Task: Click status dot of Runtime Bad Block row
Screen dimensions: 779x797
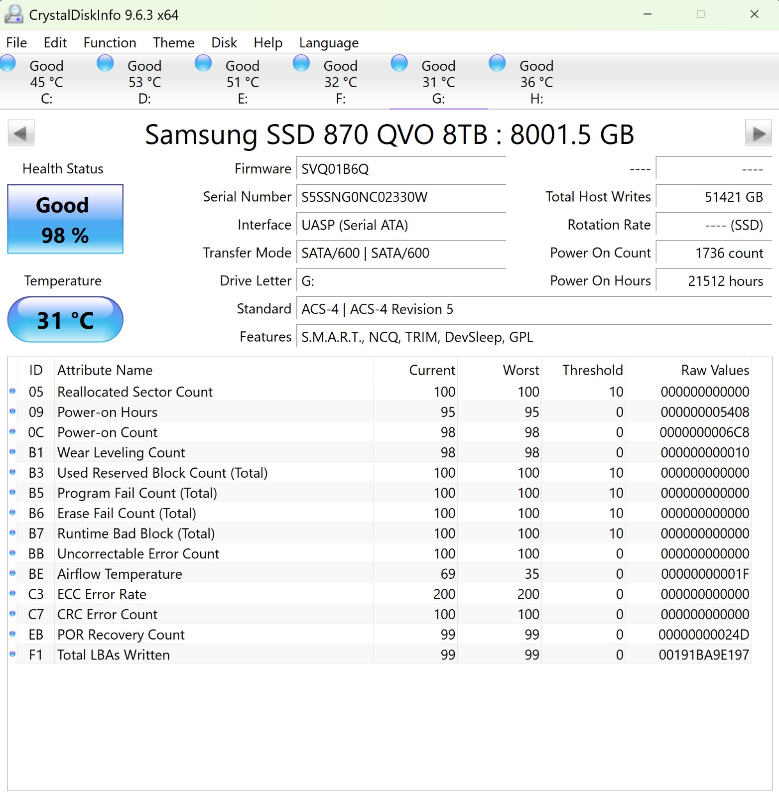Action: click(13, 533)
